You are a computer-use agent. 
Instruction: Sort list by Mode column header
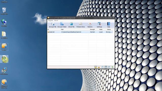coord(101,30)
